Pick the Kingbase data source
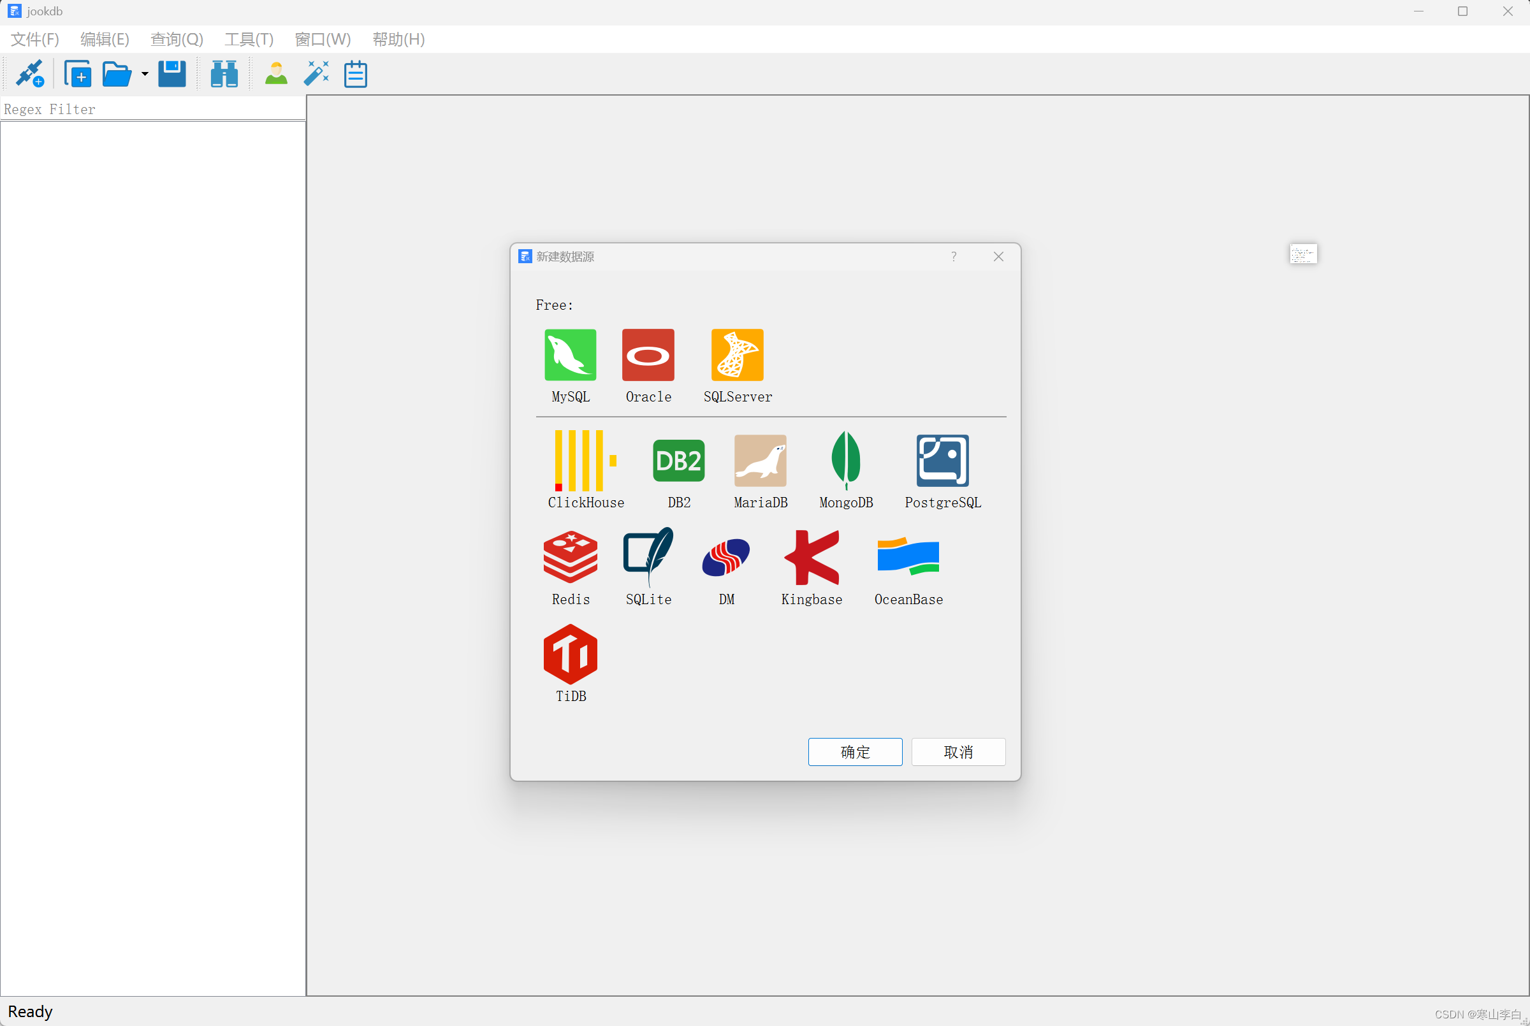 (812, 557)
